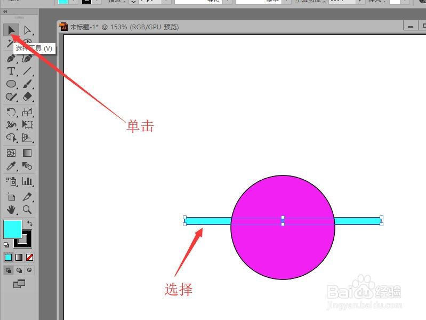Enable Draw Behind mode
Image resolution: width=426 pixels, height=320 pixels.
click(19, 270)
